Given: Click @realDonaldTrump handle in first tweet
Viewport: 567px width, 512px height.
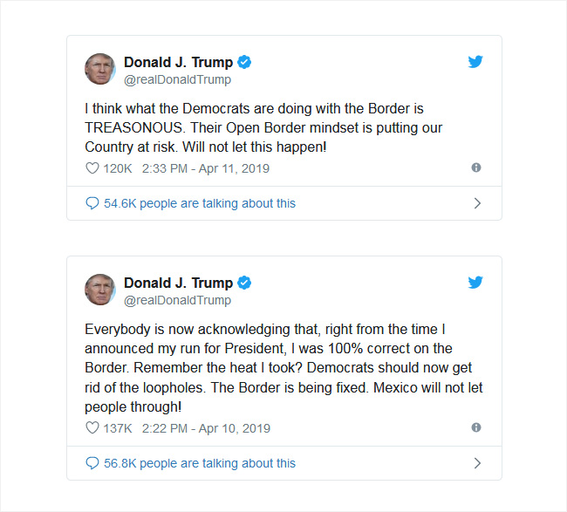Looking at the screenshot, I should (178, 79).
